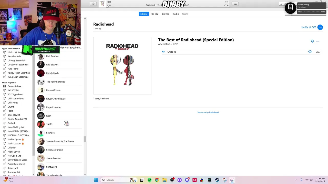328x184 pixels.
Task: Click Shuffle All for Radiohead
Action: [x=308, y=27]
